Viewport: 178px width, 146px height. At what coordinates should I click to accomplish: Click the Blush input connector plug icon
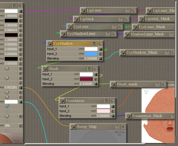(45, 69)
